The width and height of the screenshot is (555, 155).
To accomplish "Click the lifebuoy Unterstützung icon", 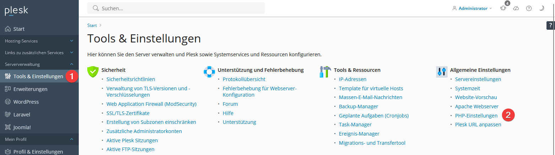I will click(209, 71).
